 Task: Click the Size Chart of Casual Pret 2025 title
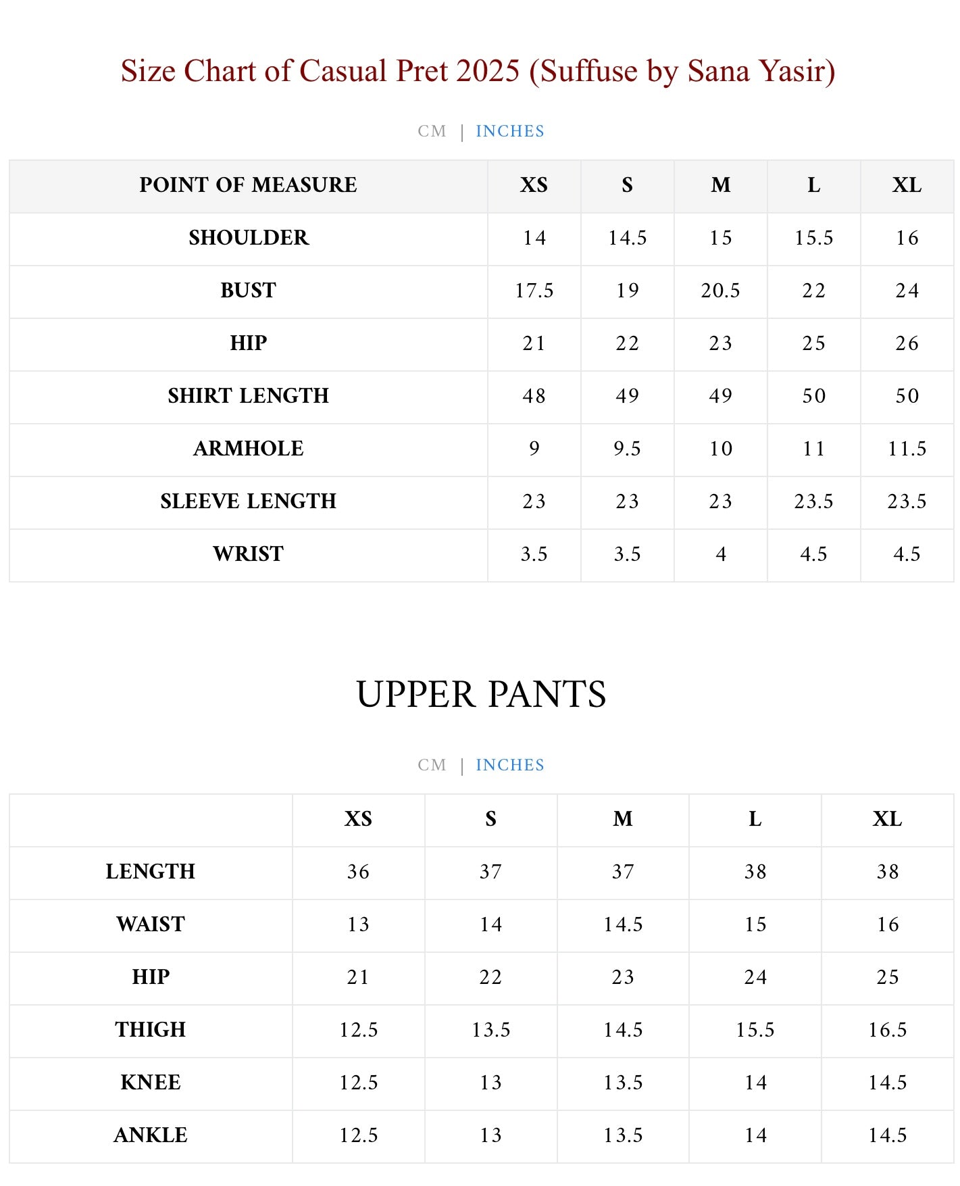click(478, 71)
